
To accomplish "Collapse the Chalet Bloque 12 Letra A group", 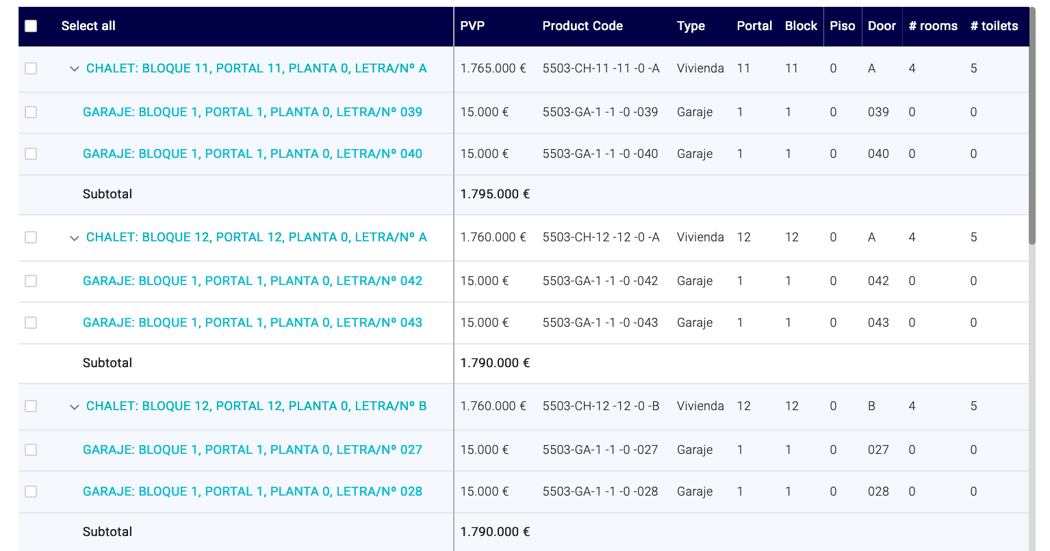I will point(75,238).
